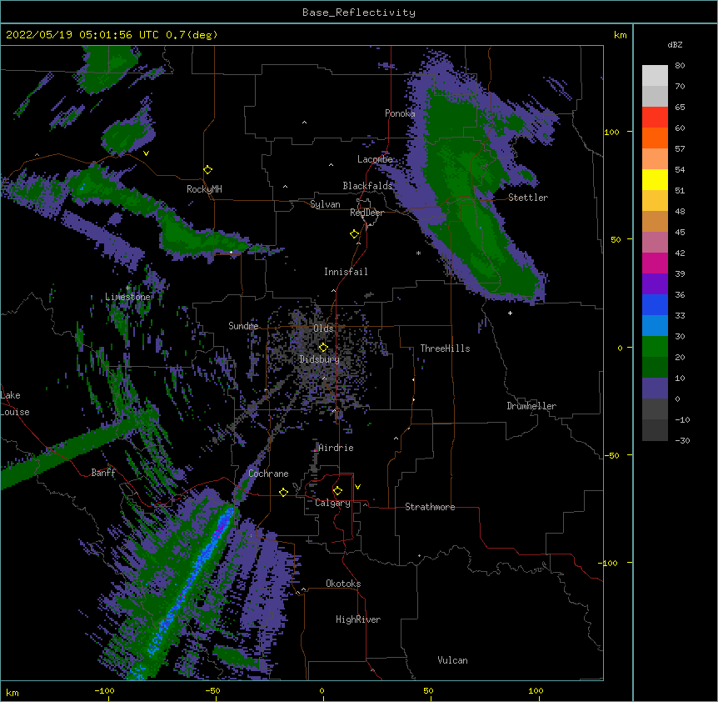
Task: Click the Olds town label
Action: tap(323, 328)
